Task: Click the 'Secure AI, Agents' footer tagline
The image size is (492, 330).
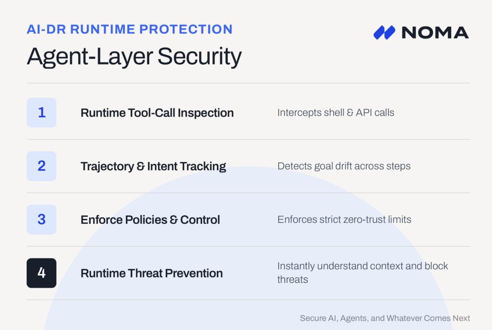Action: pyautogui.click(x=385, y=318)
